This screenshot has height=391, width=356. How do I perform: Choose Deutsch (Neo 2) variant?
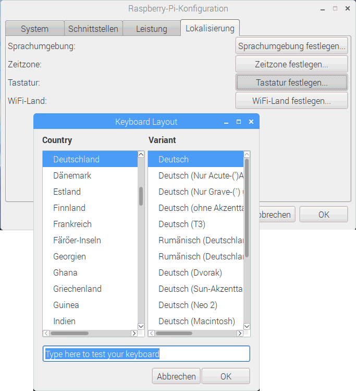coord(188,305)
